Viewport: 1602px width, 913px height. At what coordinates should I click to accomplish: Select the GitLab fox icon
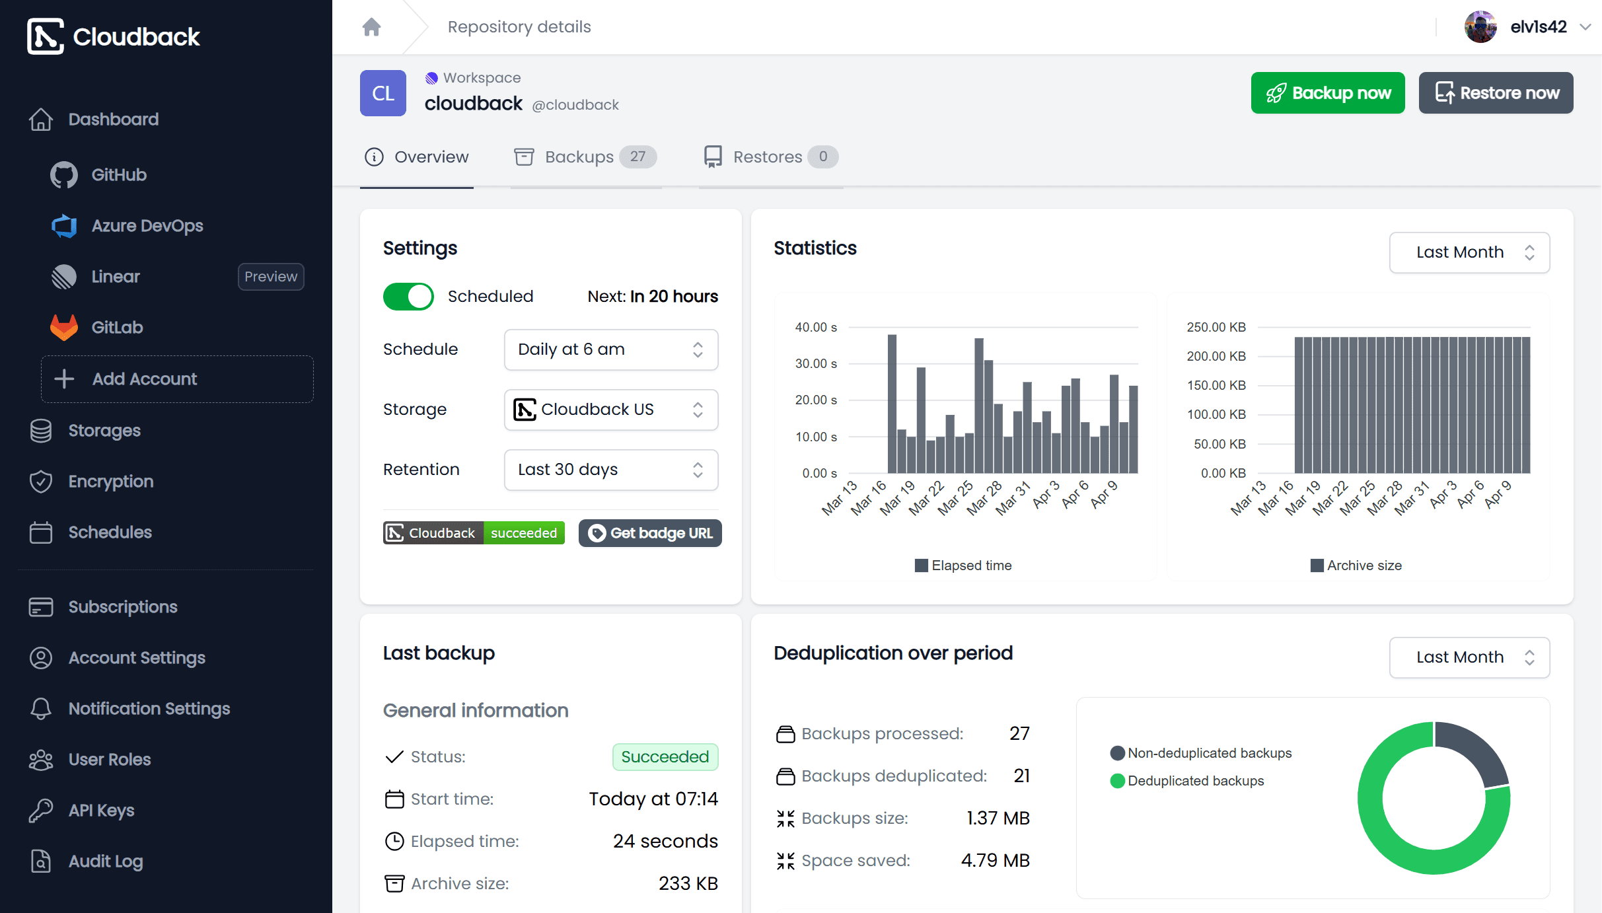tap(64, 328)
